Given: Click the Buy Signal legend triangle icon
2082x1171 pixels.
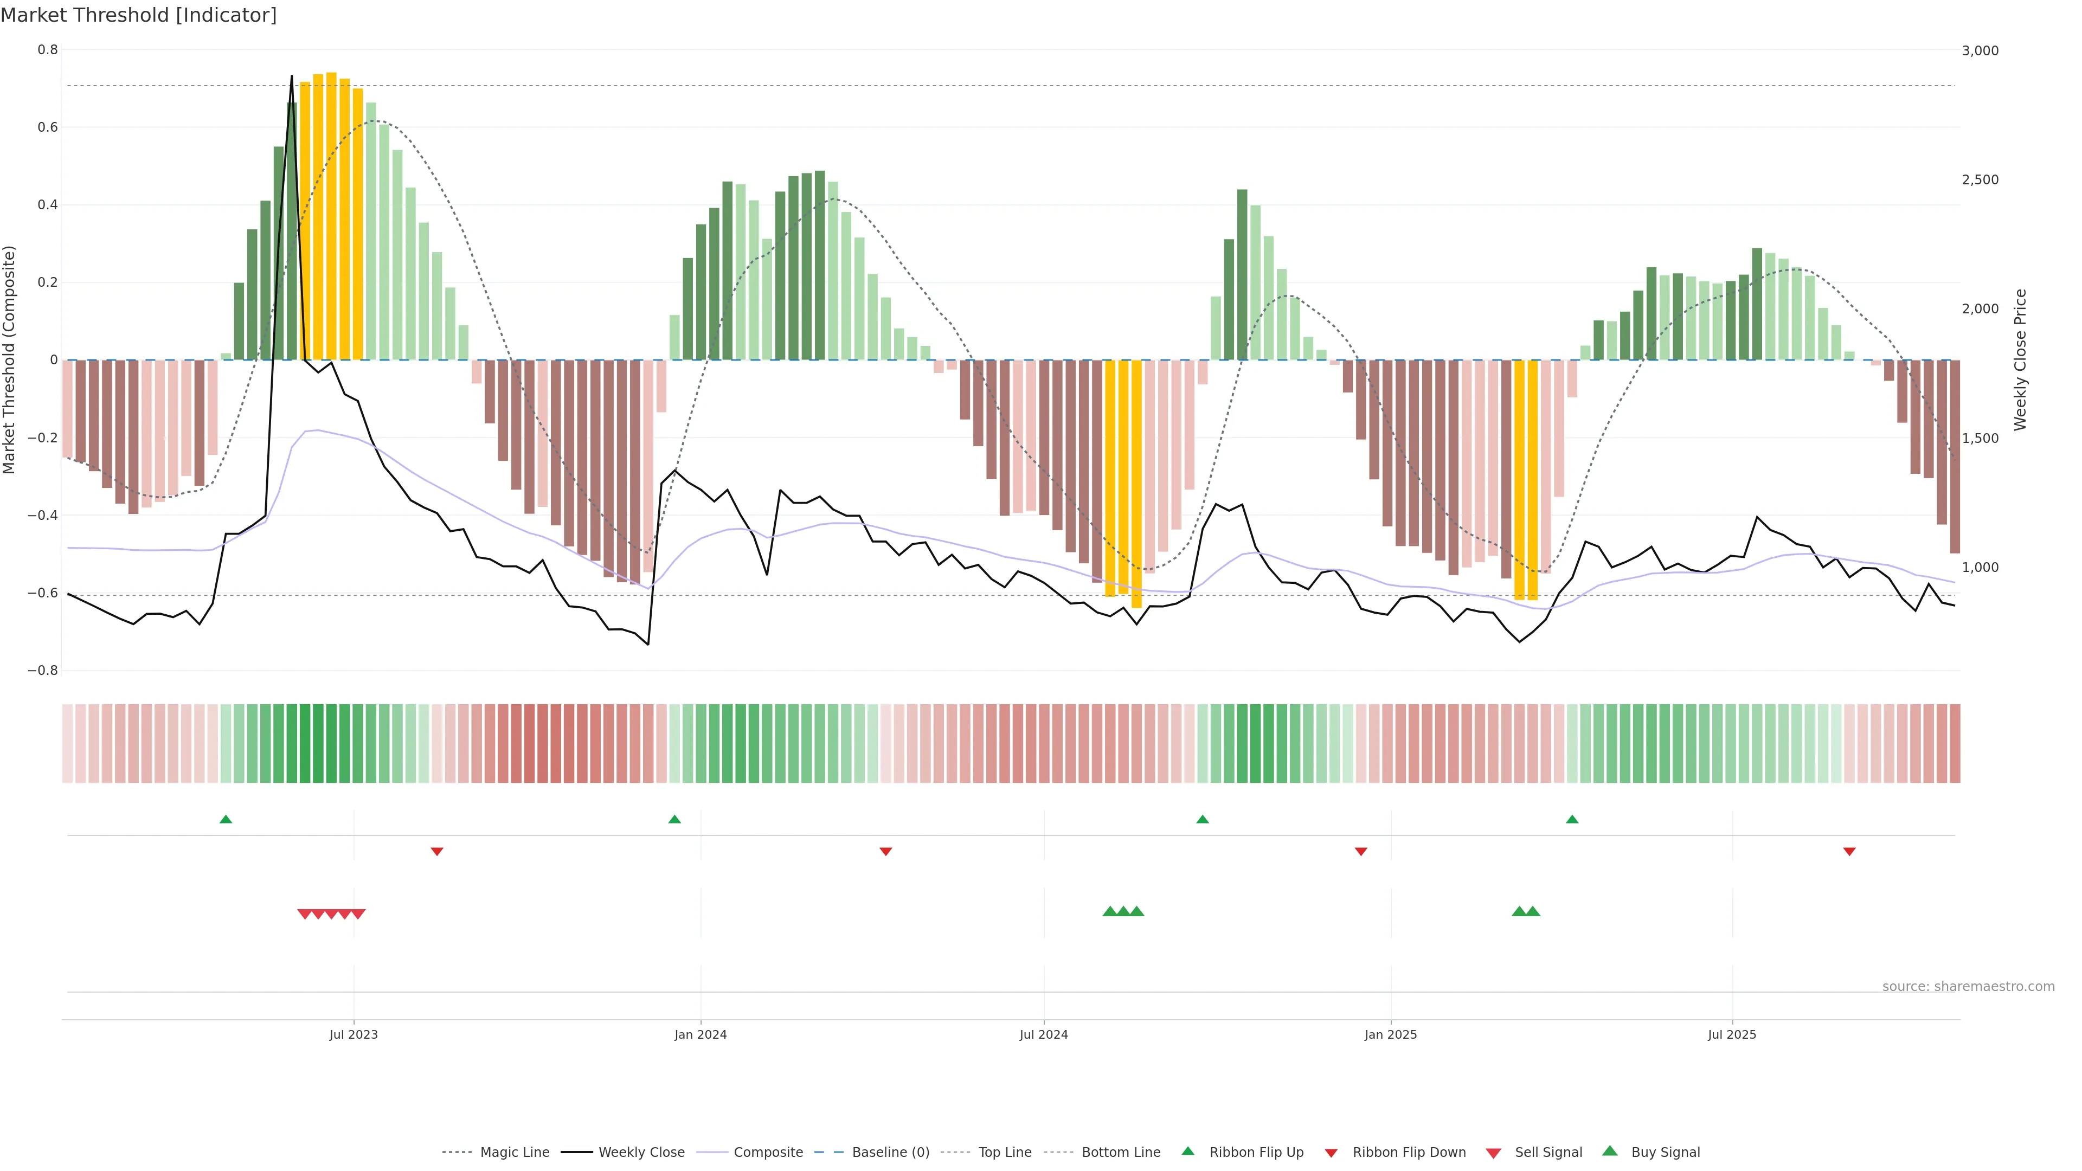Looking at the screenshot, I should point(1609,1151).
